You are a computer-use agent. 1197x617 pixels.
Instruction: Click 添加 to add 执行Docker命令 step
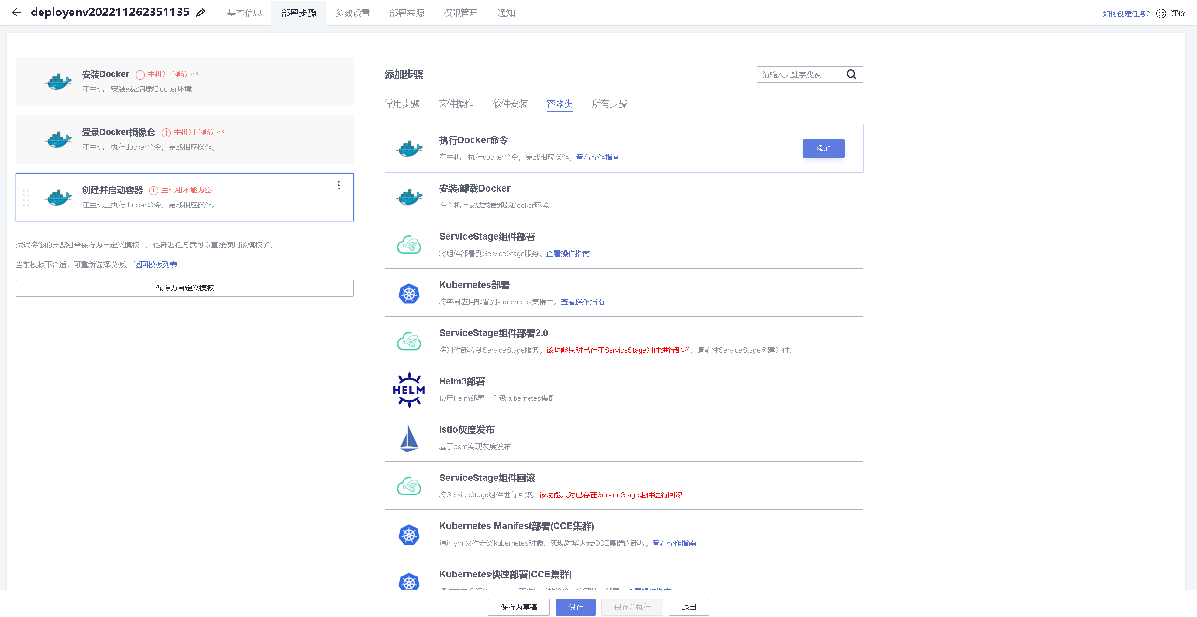(823, 149)
